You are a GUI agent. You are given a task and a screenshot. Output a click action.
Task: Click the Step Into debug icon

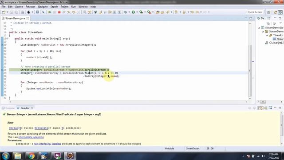pos(69,12)
